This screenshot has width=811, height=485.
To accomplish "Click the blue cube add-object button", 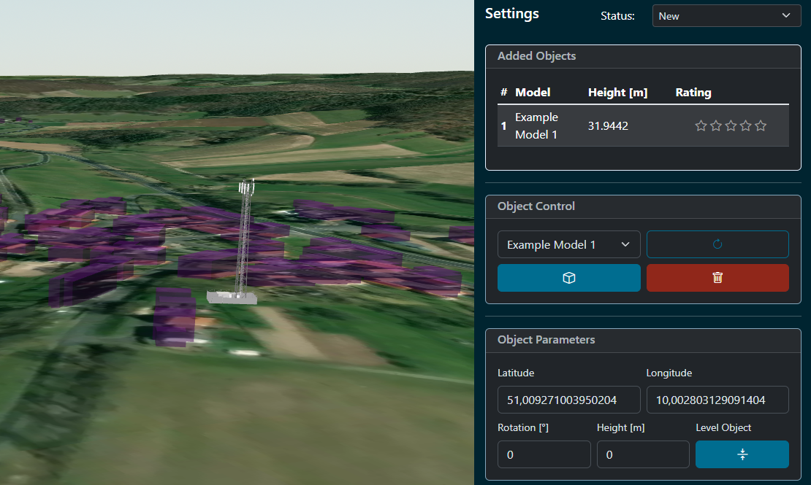I will tap(568, 278).
